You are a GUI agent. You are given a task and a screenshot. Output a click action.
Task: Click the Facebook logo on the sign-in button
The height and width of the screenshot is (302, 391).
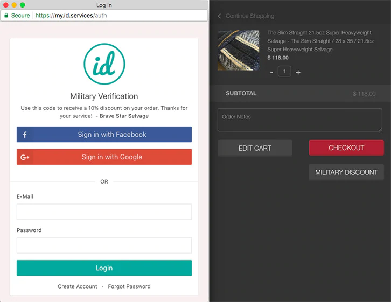tap(25, 135)
